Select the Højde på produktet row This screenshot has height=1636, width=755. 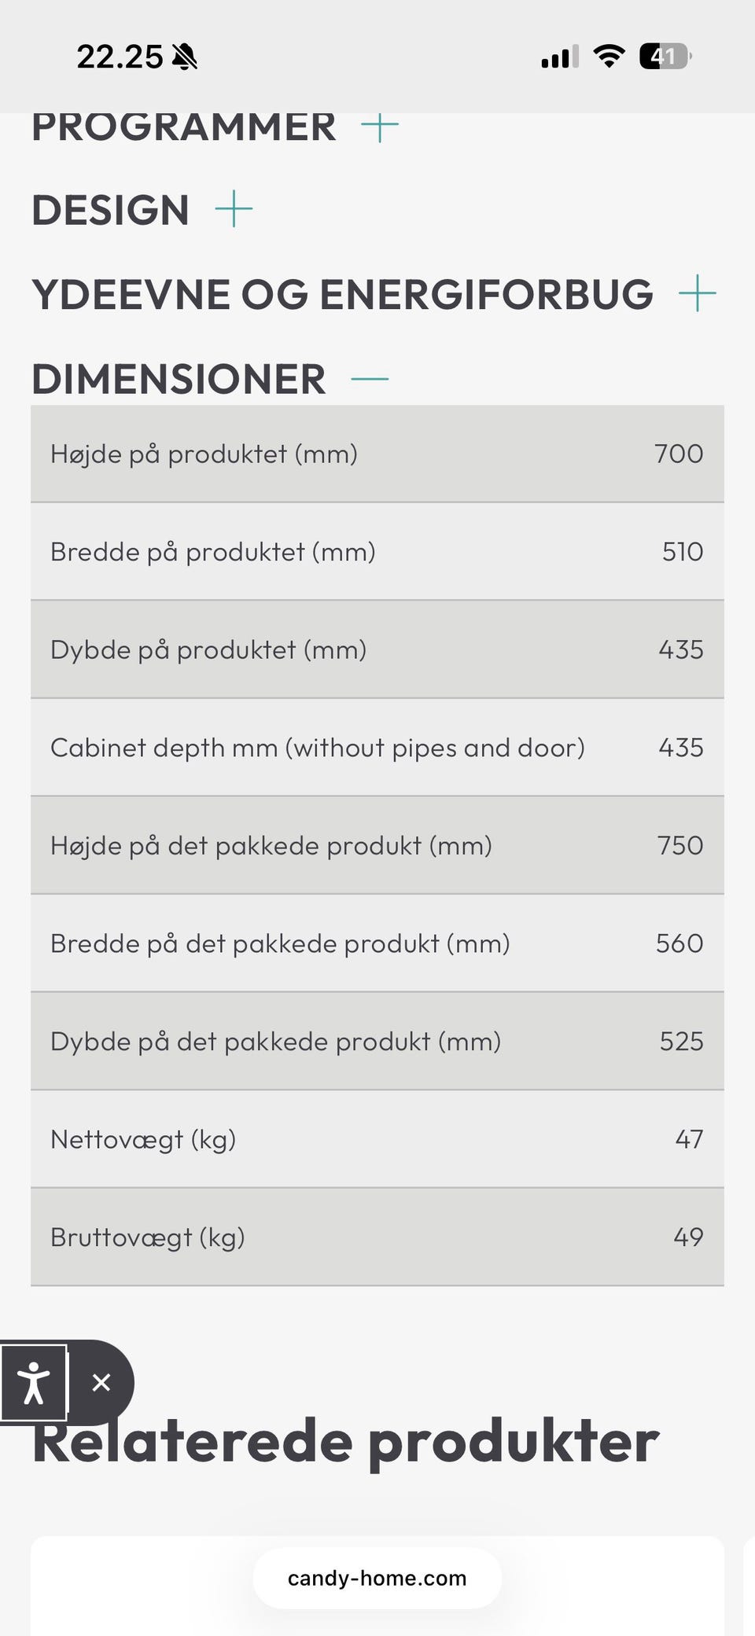(x=377, y=454)
